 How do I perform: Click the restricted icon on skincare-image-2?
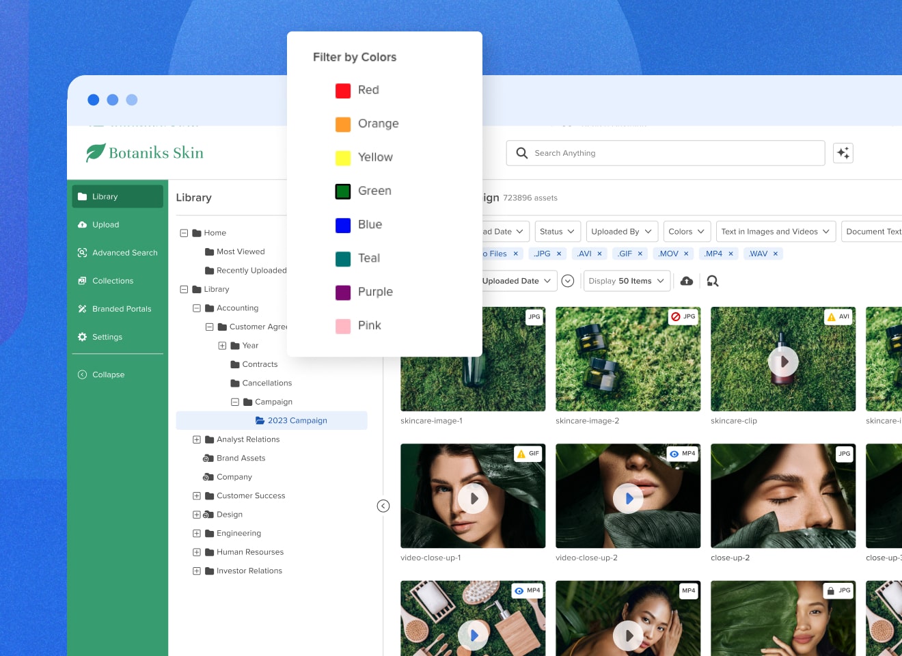[x=676, y=316]
